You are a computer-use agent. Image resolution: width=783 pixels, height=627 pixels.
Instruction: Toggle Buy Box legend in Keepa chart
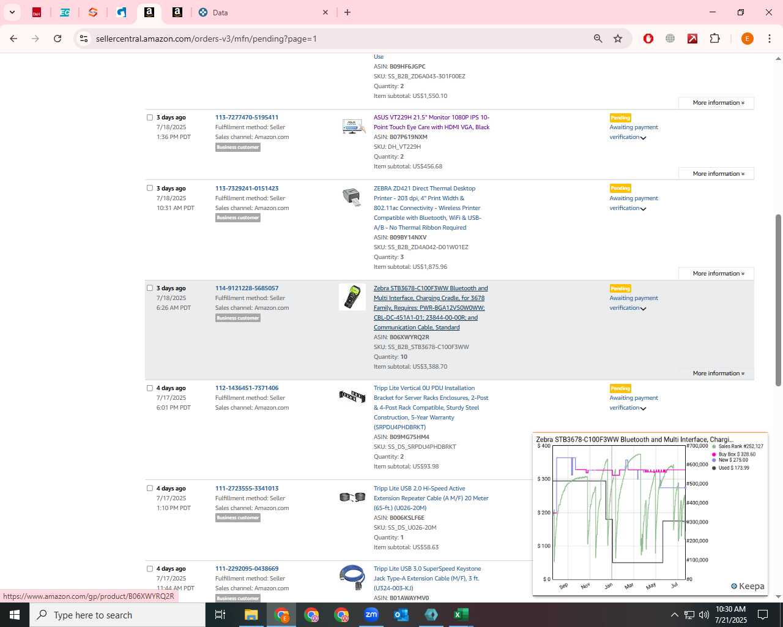(x=733, y=454)
